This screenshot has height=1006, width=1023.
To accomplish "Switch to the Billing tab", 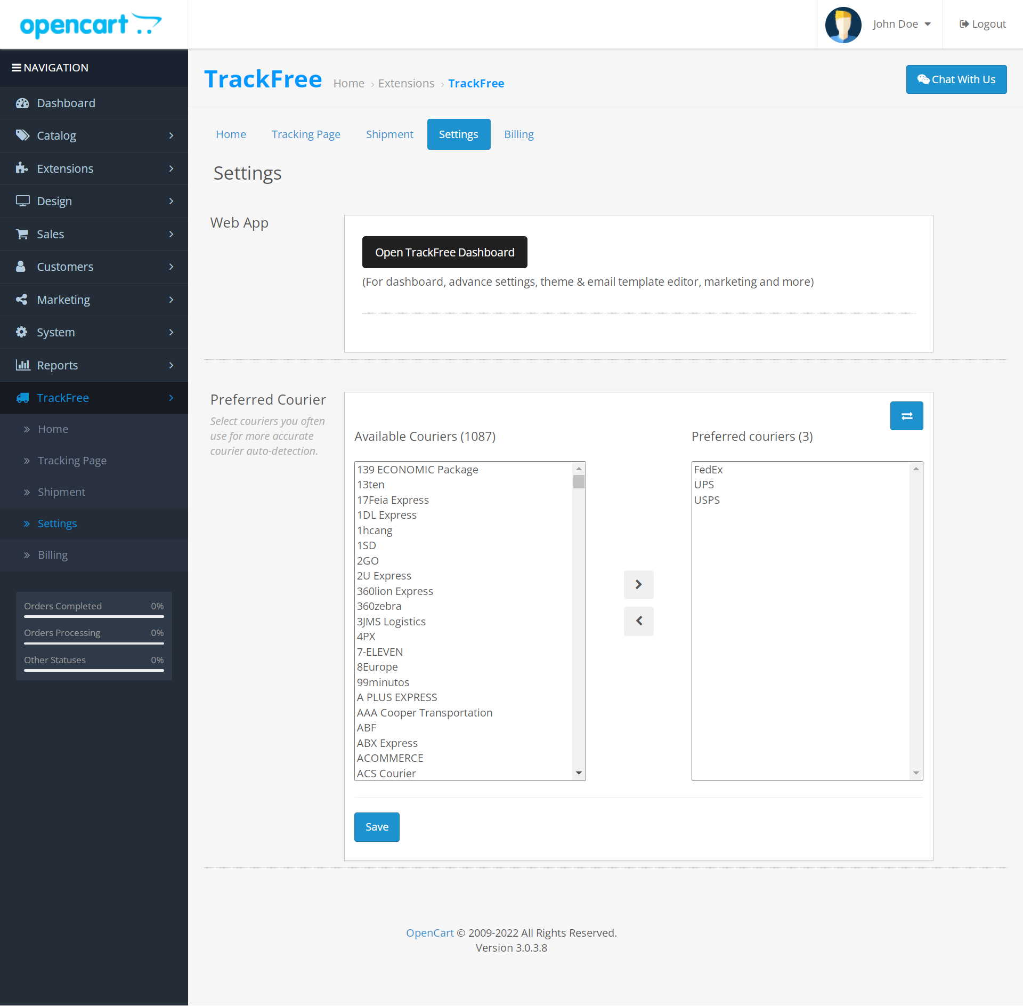I will point(518,134).
